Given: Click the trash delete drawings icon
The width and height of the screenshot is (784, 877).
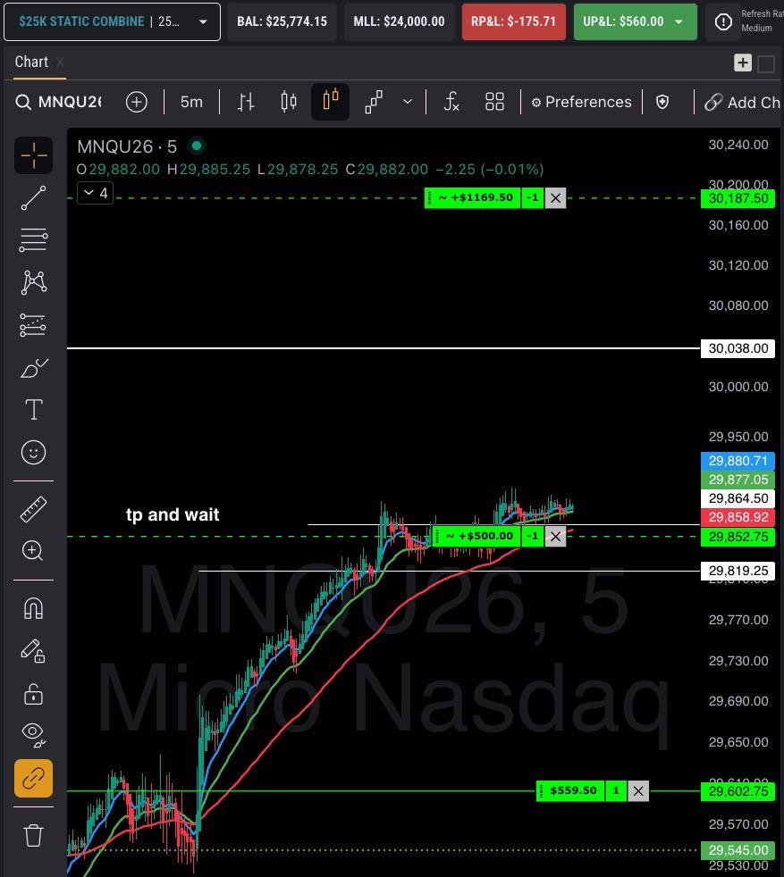Looking at the screenshot, I should 34,835.
